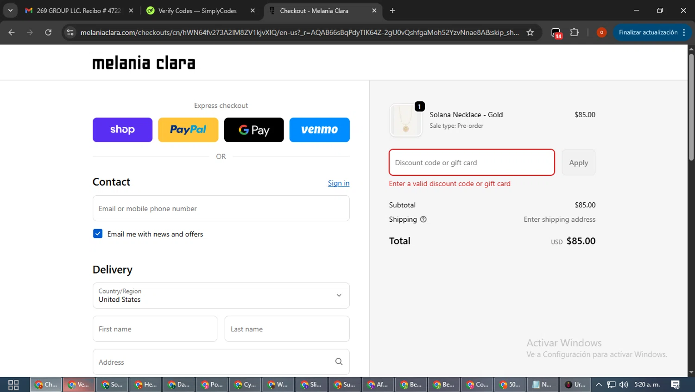Go forward in browser history
695x392 pixels.
30,32
